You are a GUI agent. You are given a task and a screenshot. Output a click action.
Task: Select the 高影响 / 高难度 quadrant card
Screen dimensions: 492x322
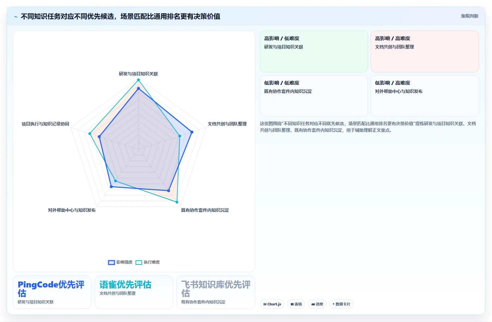(x=425, y=51)
